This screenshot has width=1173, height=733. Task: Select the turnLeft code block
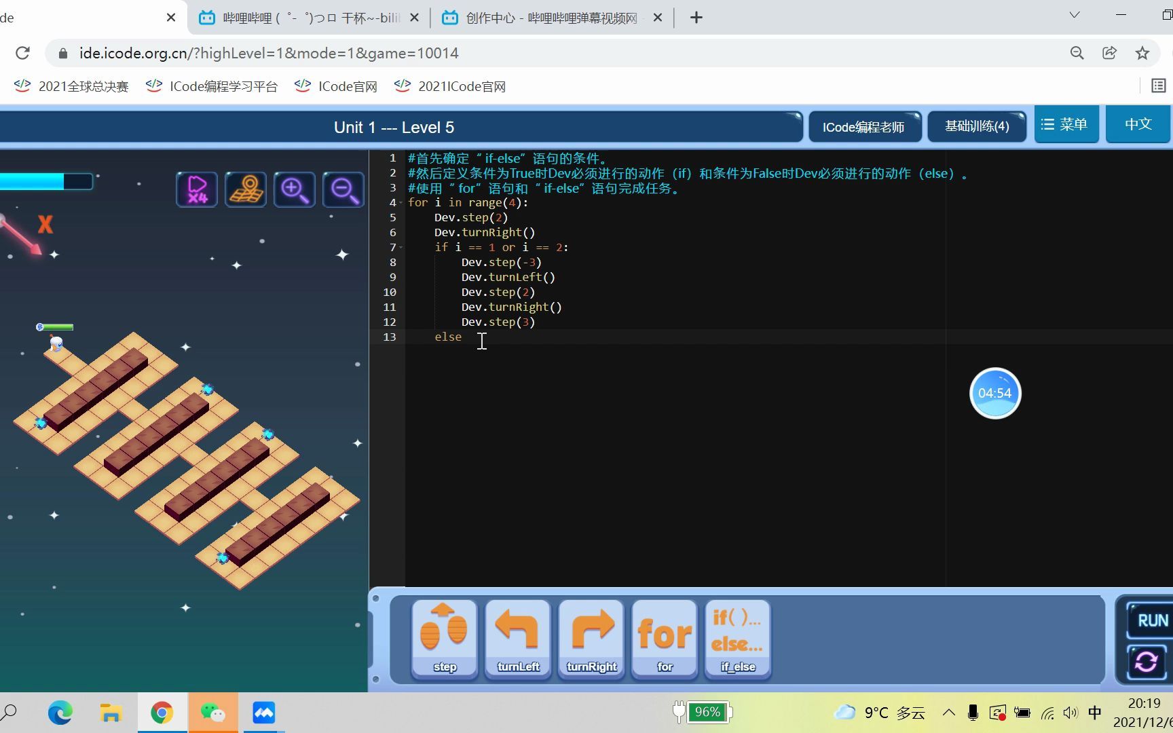pyautogui.click(x=517, y=638)
